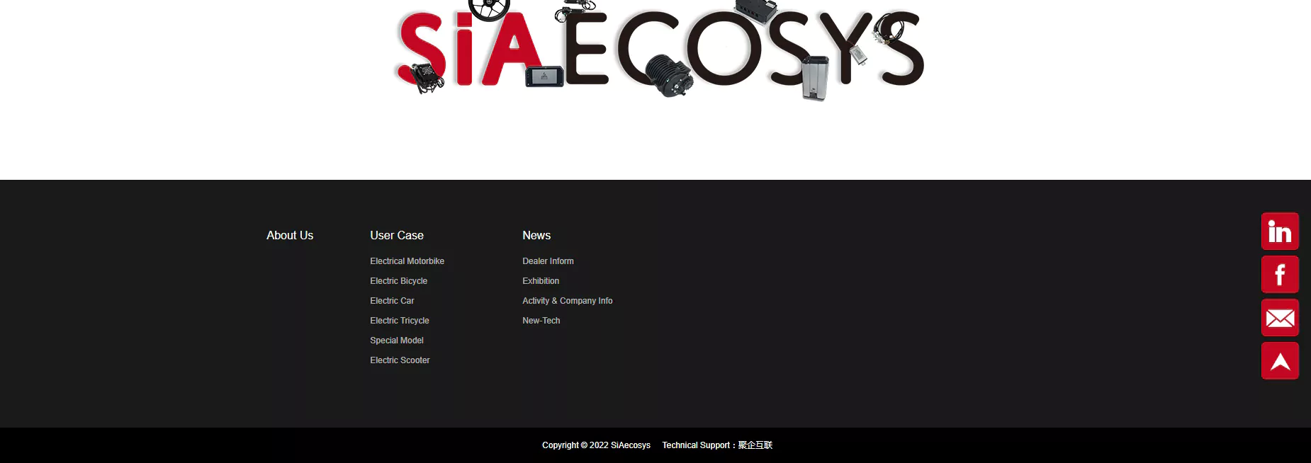Open the About Us footer heading
This screenshot has width=1311, height=463.
coord(290,235)
